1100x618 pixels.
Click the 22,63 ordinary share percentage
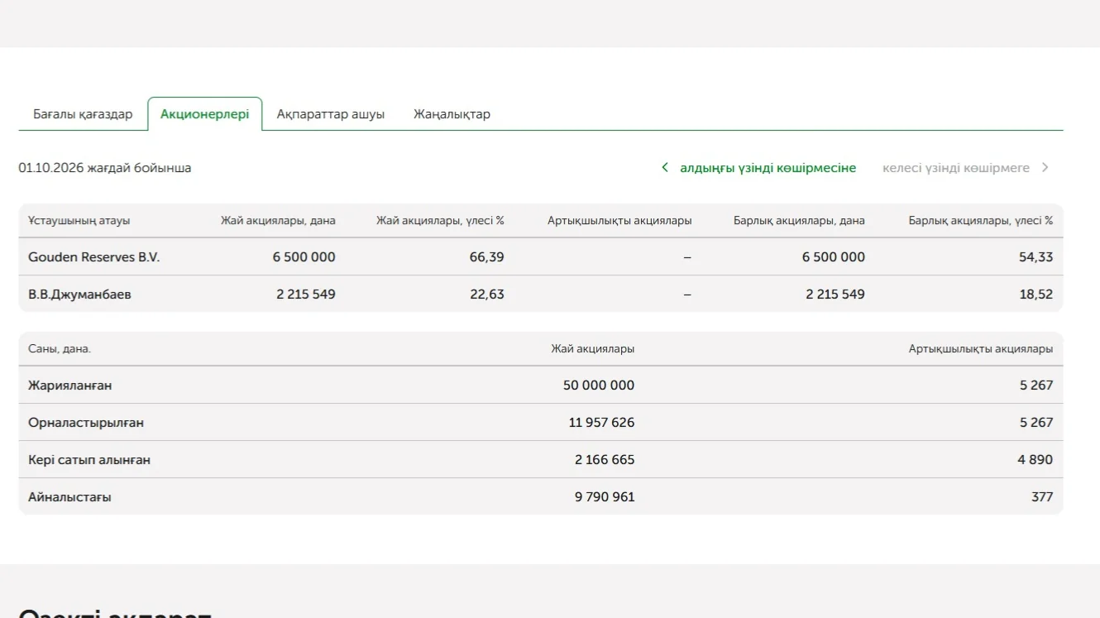tap(487, 295)
